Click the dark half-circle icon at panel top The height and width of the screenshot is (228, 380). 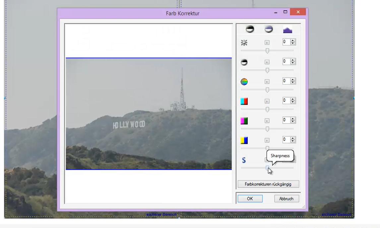pyautogui.click(x=250, y=29)
